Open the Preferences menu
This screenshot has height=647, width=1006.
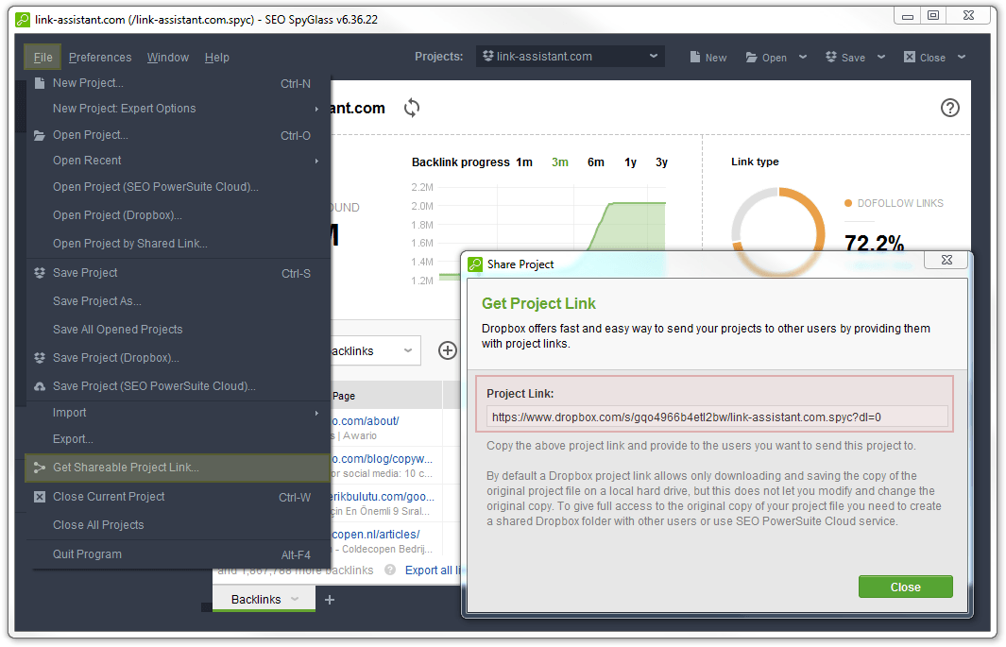coord(100,57)
